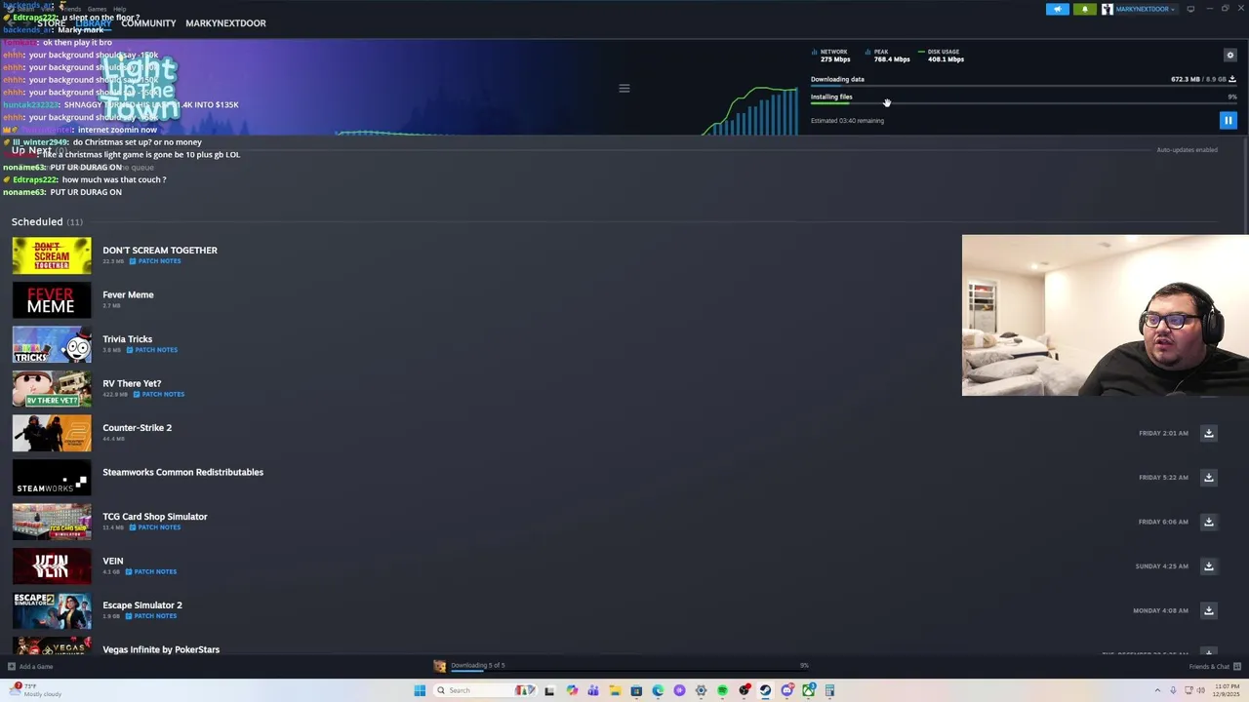Click the Downloading 5 of 5 status
This screenshot has width=1249, height=702.
click(477, 665)
